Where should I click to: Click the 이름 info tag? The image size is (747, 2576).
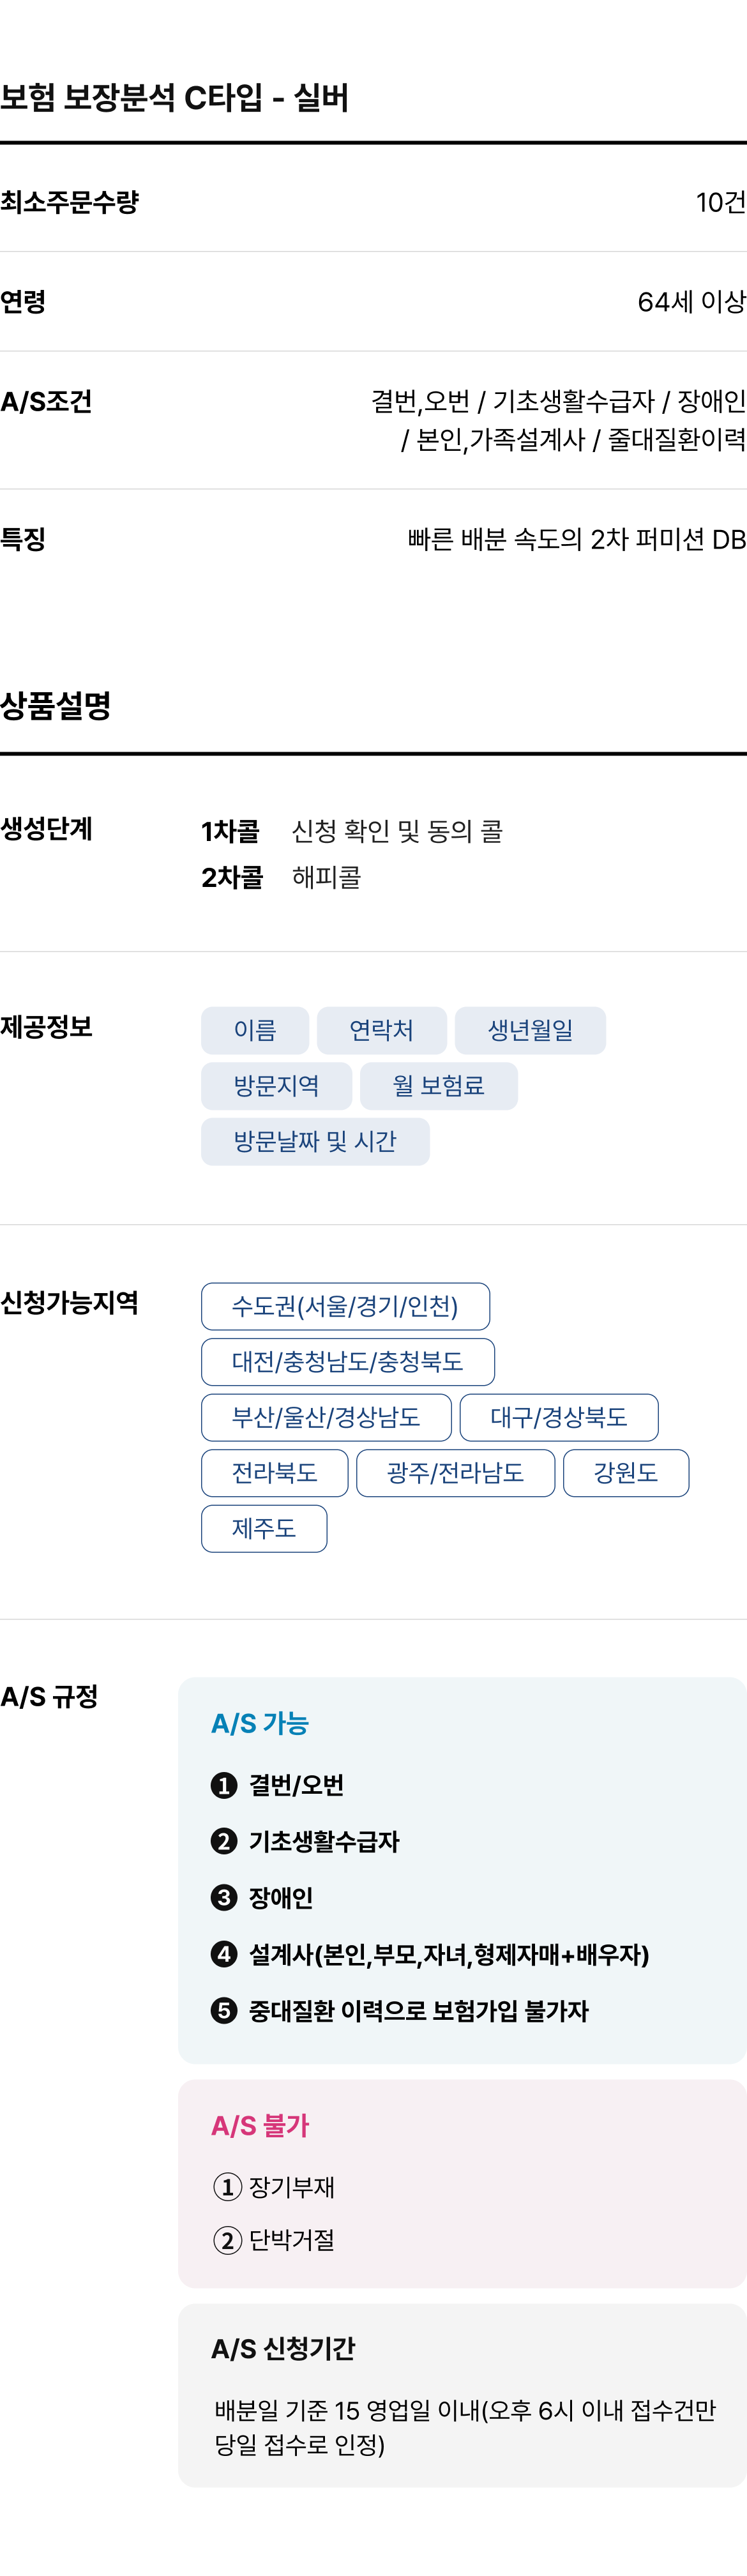(255, 1030)
